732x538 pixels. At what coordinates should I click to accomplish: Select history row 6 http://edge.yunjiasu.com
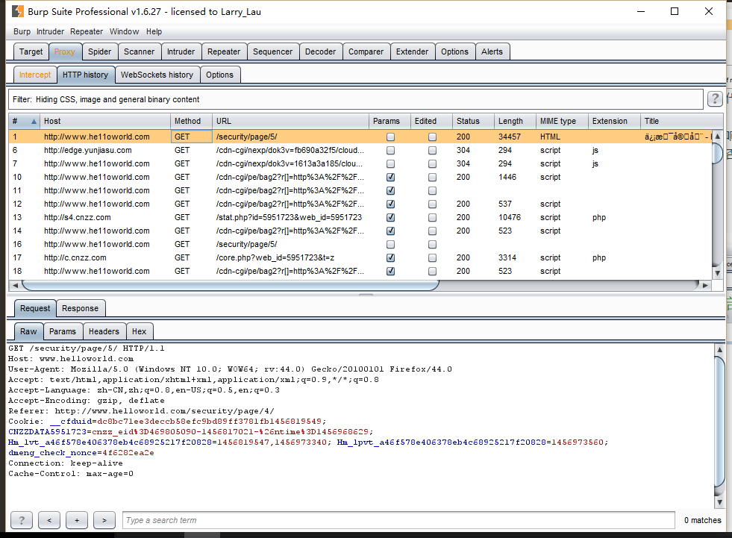(360, 151)
